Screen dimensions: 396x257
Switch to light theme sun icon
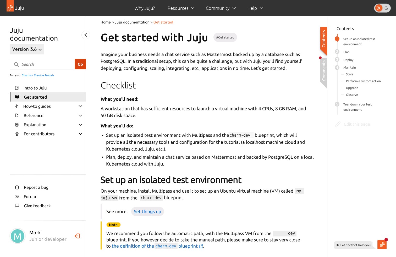pos(379,8)
